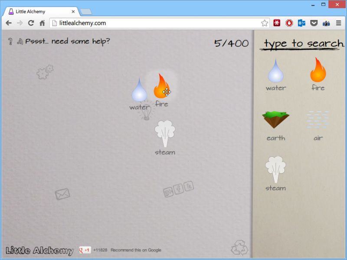Screen dimensions: 347x260
Task: Click the steam cloud on the workspace
Action: pos(165,134)
